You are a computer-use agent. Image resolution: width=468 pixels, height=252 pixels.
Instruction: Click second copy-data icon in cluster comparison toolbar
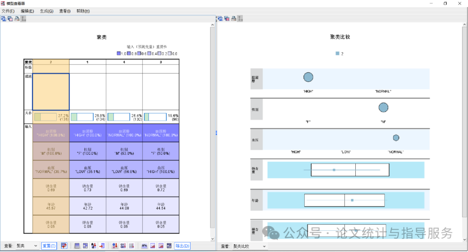coord(227,19)
